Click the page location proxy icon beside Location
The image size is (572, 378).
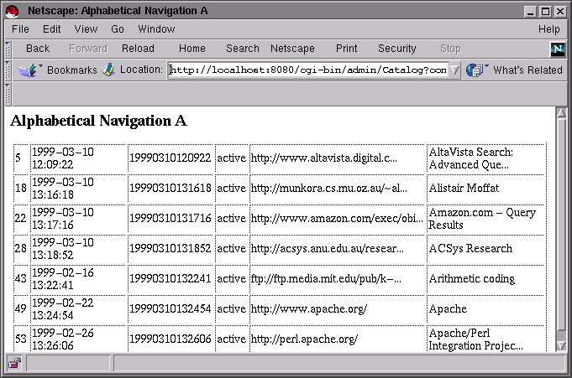pyautogui.click(x=108, y=70)
